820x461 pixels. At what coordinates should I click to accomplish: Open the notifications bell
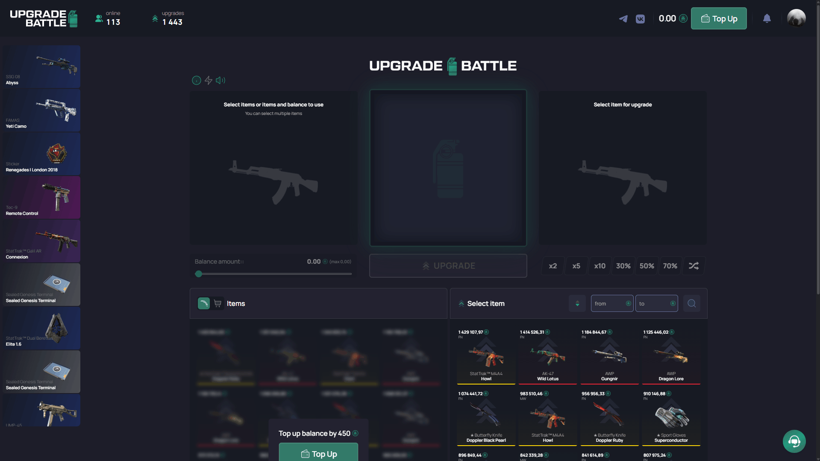coord(767,18)
